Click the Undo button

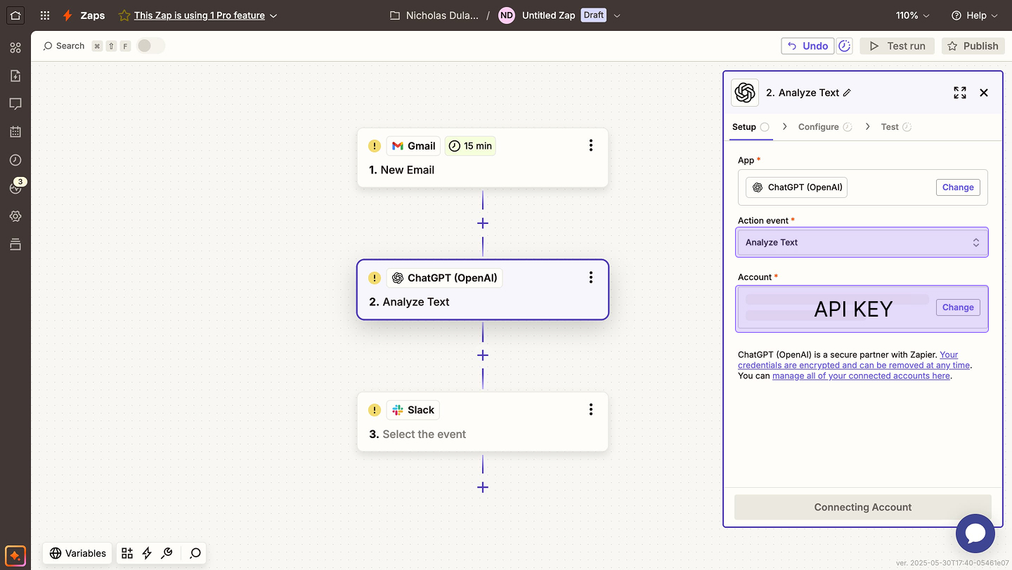(807, 46)
